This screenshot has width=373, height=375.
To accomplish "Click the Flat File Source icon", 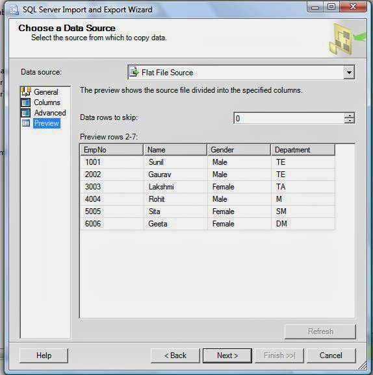I will click(x=134, y=72).
